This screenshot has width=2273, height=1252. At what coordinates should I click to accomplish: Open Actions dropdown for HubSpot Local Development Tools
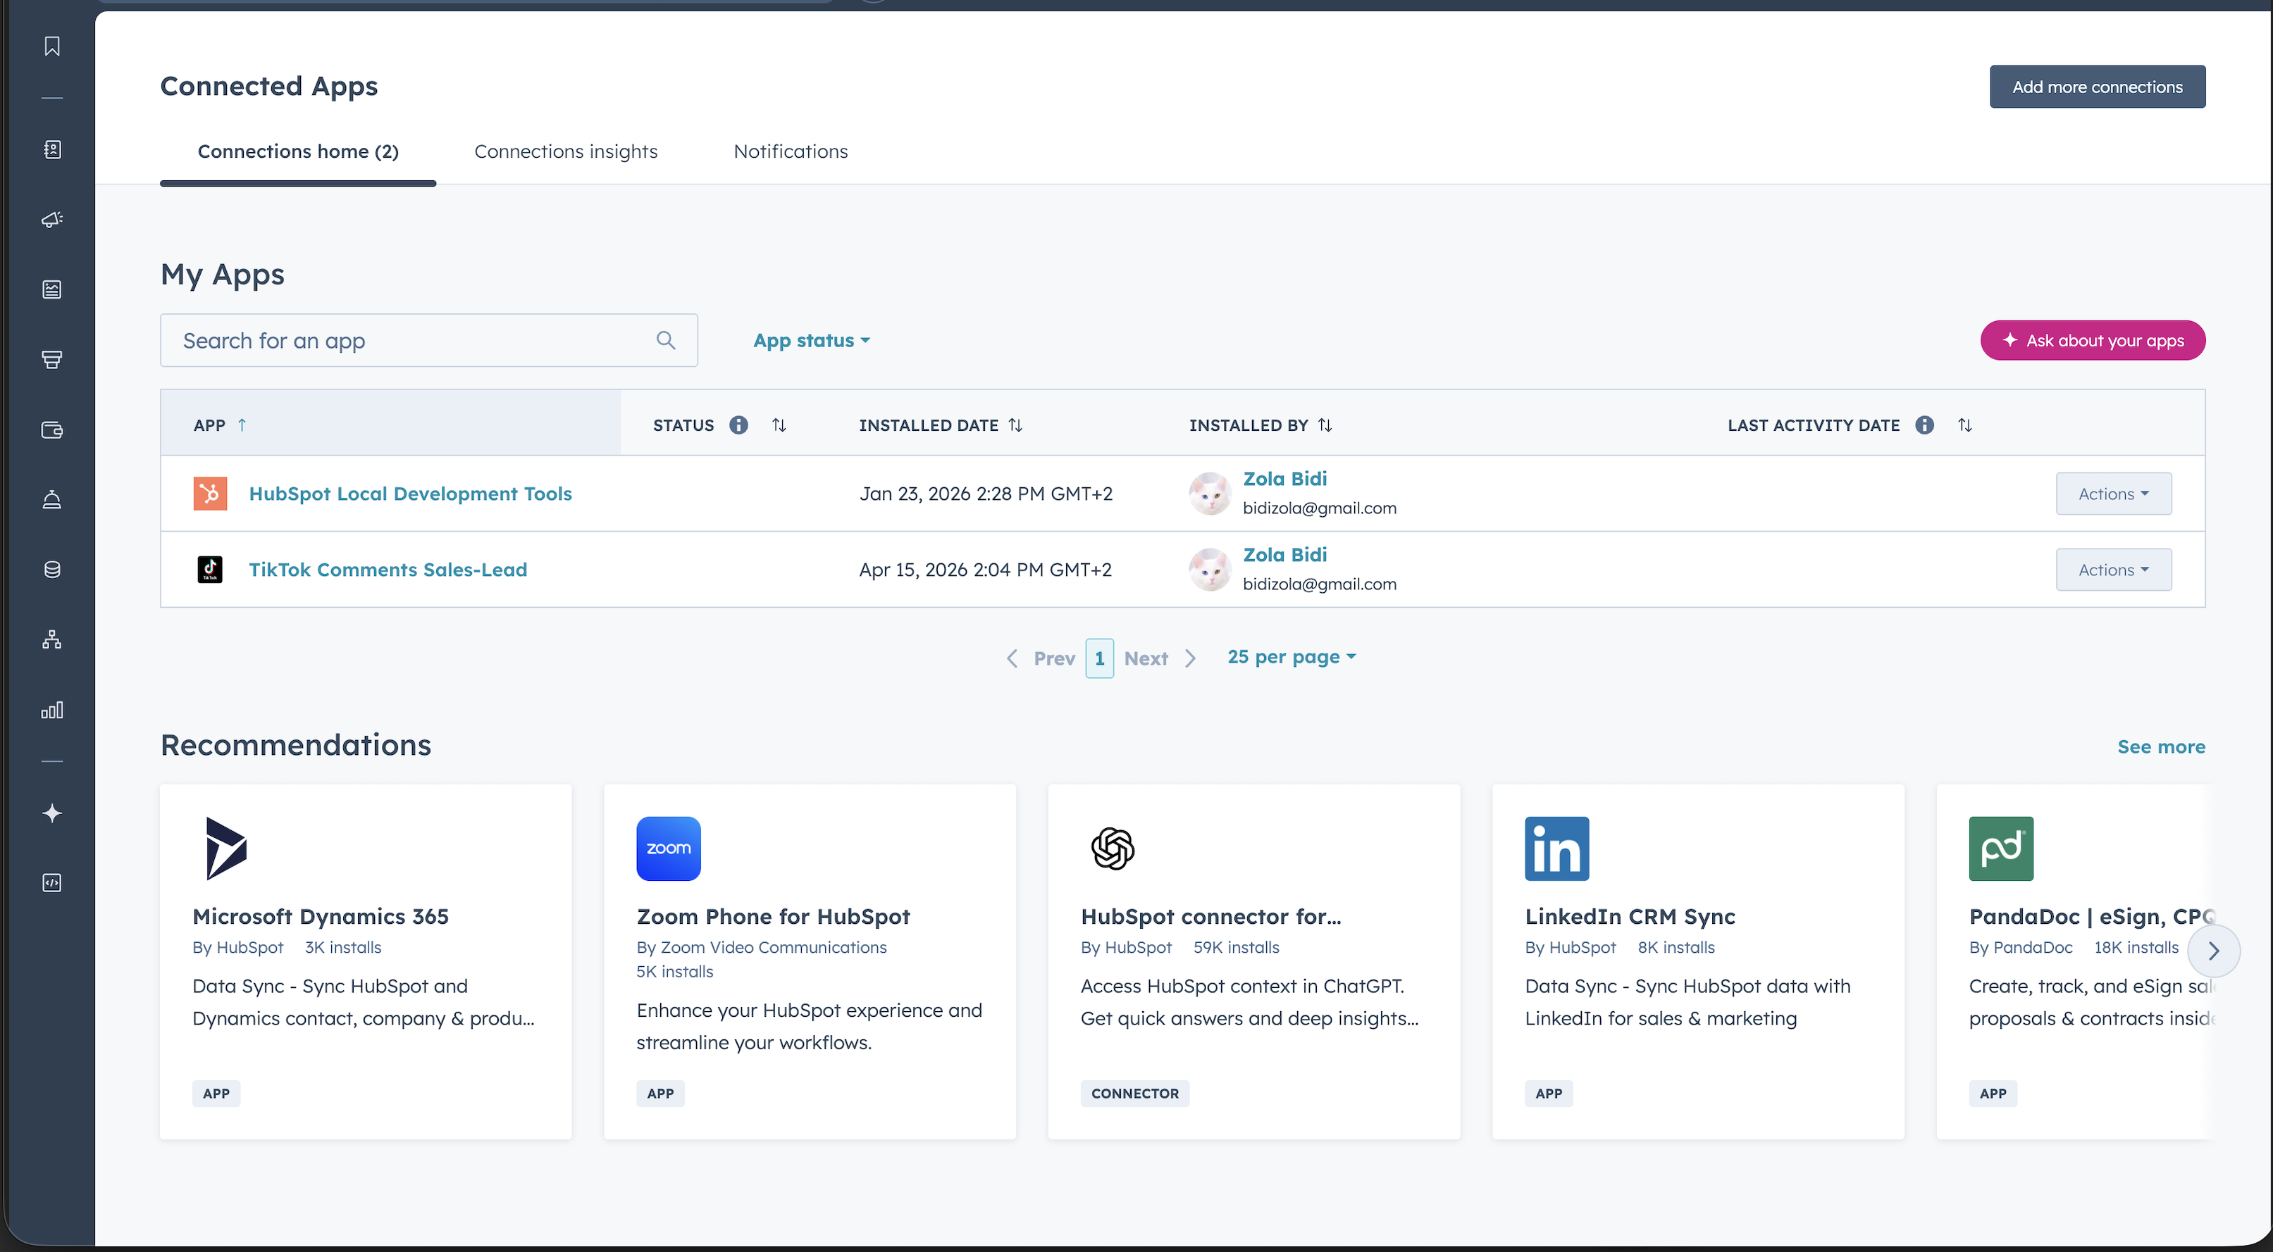[x=2113, y=494]
